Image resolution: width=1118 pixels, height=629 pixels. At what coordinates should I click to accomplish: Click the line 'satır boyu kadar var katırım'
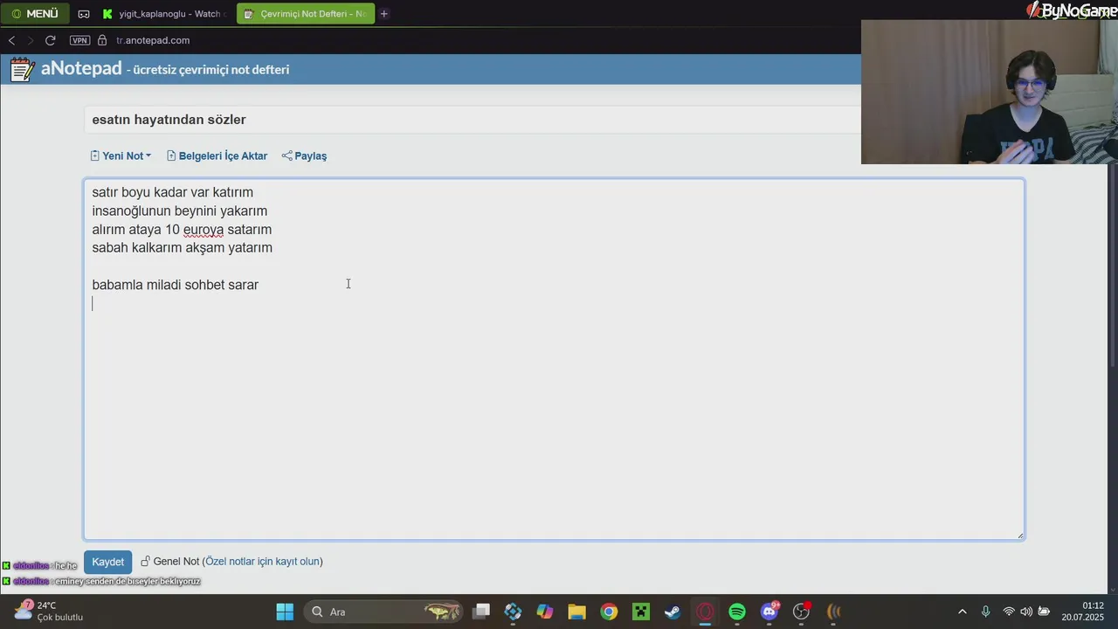click(x=173, y=192)
